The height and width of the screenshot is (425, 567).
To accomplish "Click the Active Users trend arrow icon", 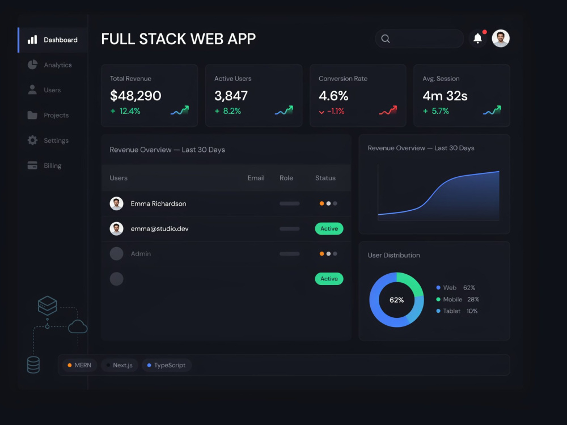I will point(284,110).
